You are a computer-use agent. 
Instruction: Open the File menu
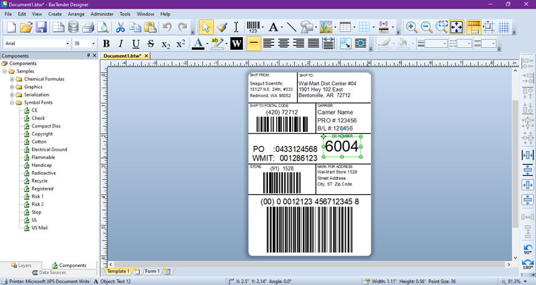point(8,14)
